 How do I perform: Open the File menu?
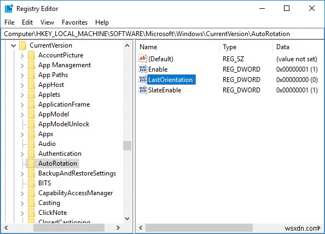click(9, 22)
